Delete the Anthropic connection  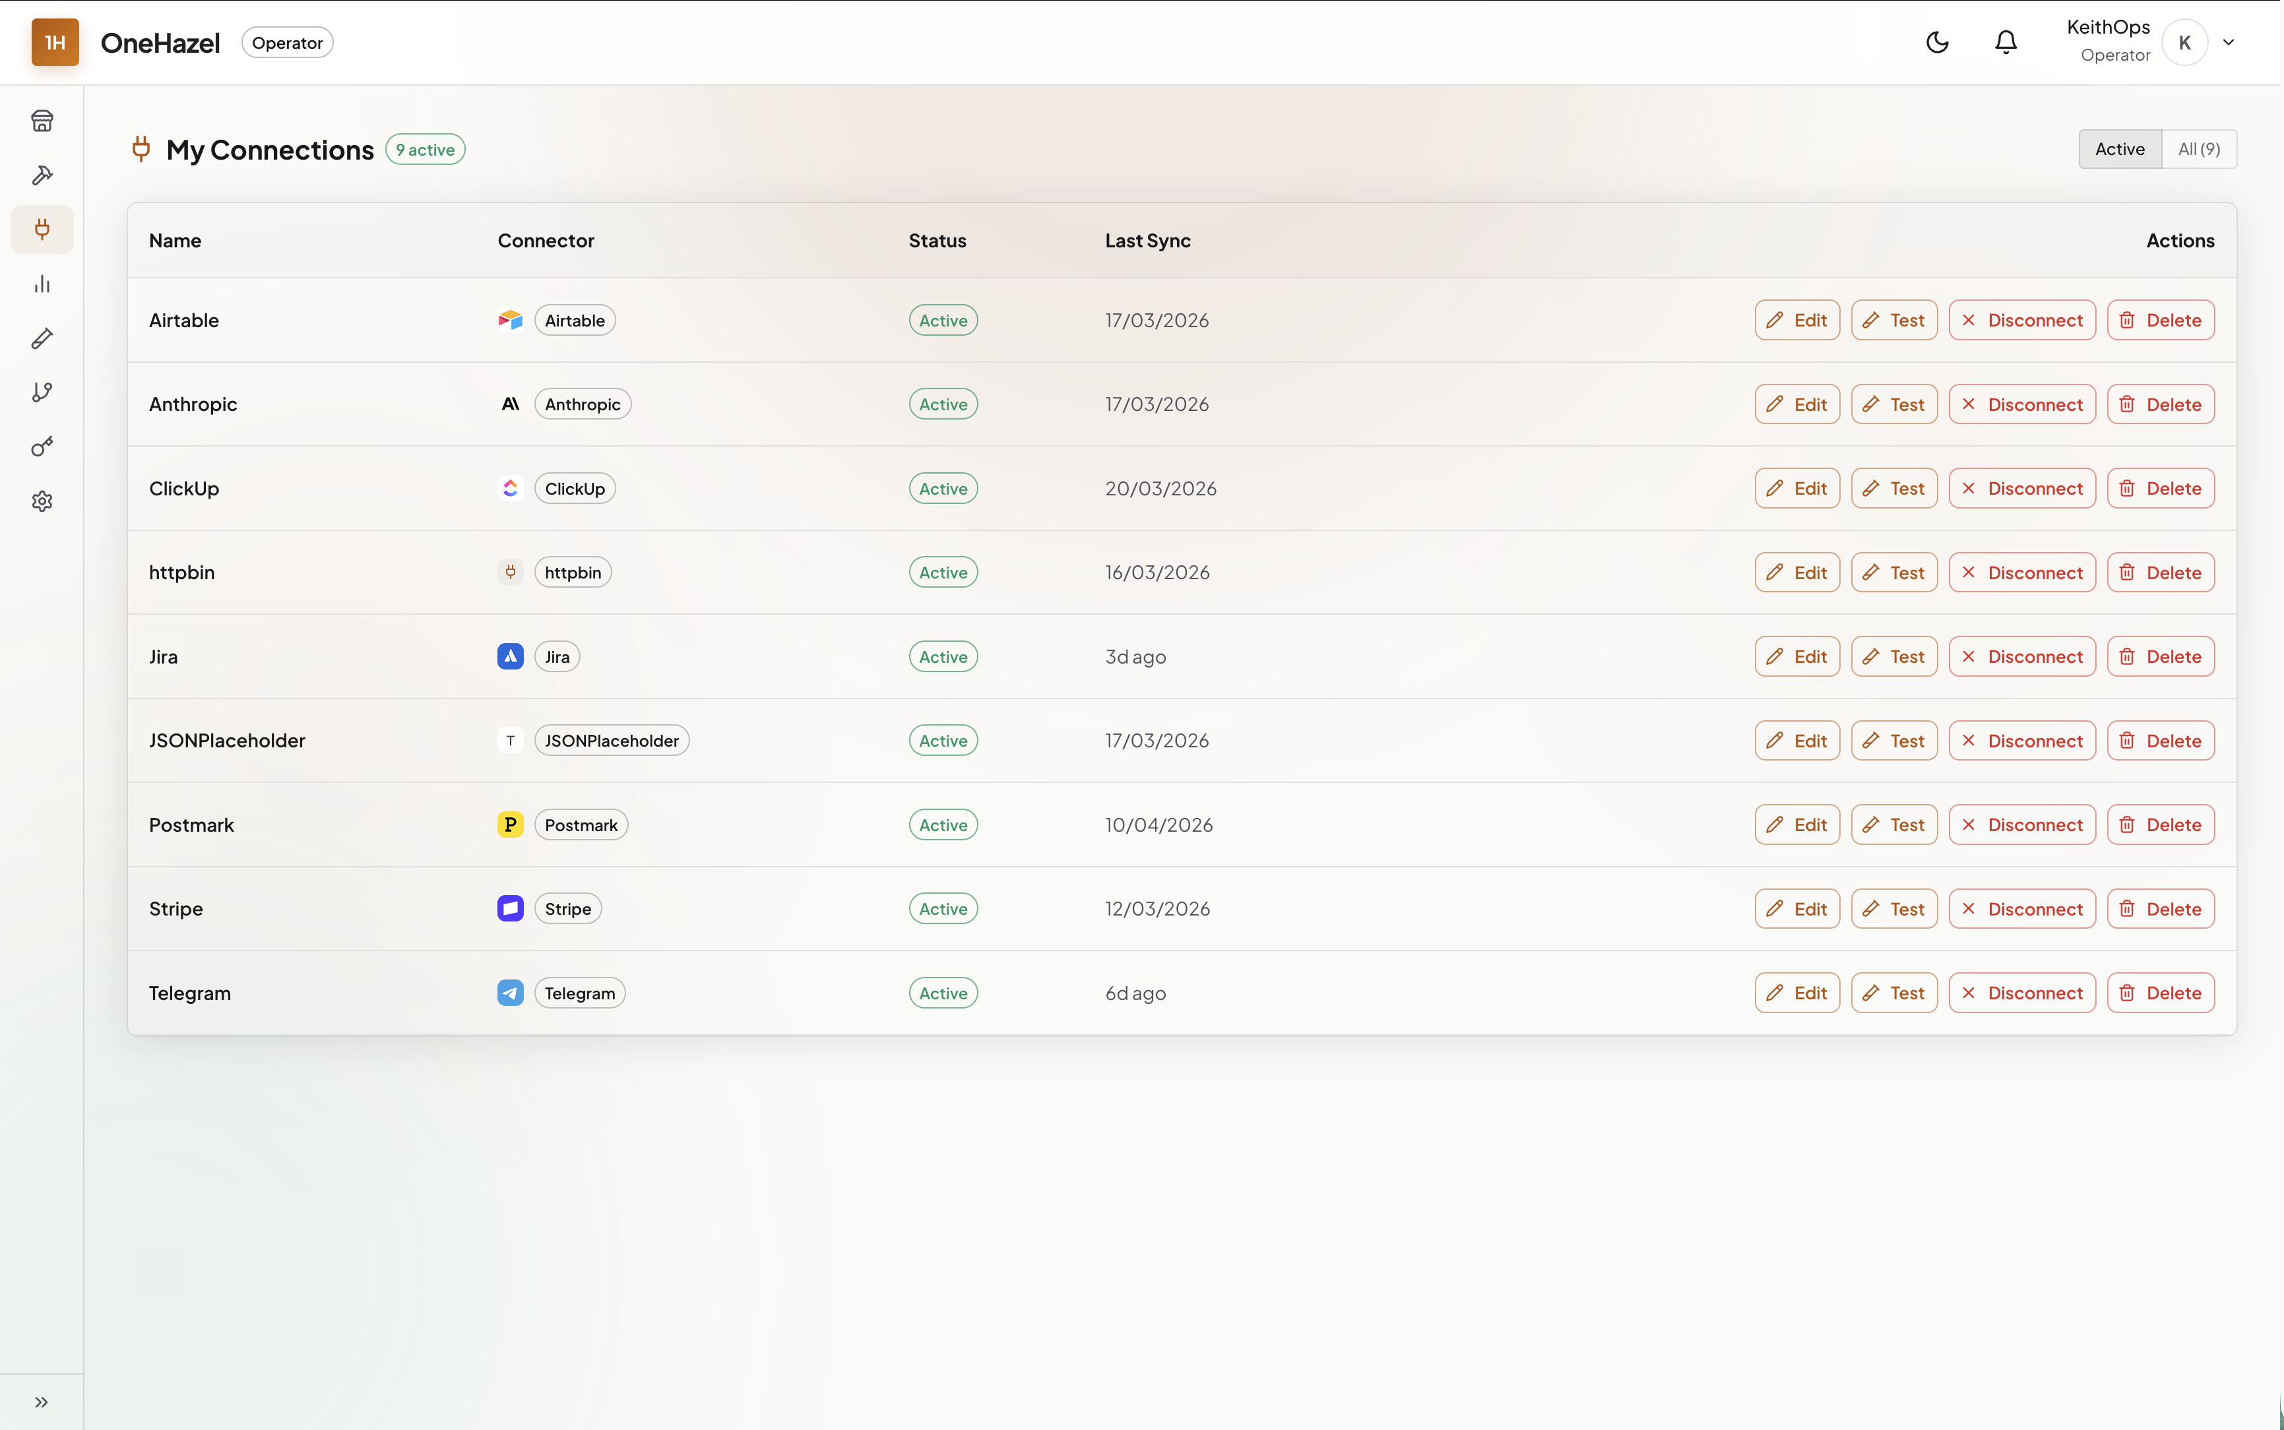point(2160,404)
